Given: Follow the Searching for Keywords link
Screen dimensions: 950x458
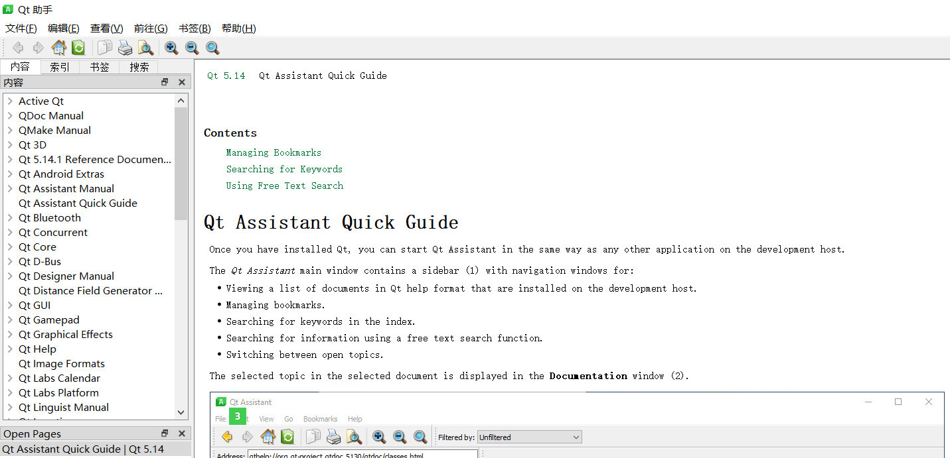Looking at the screenshot, I should coord(284,169).
